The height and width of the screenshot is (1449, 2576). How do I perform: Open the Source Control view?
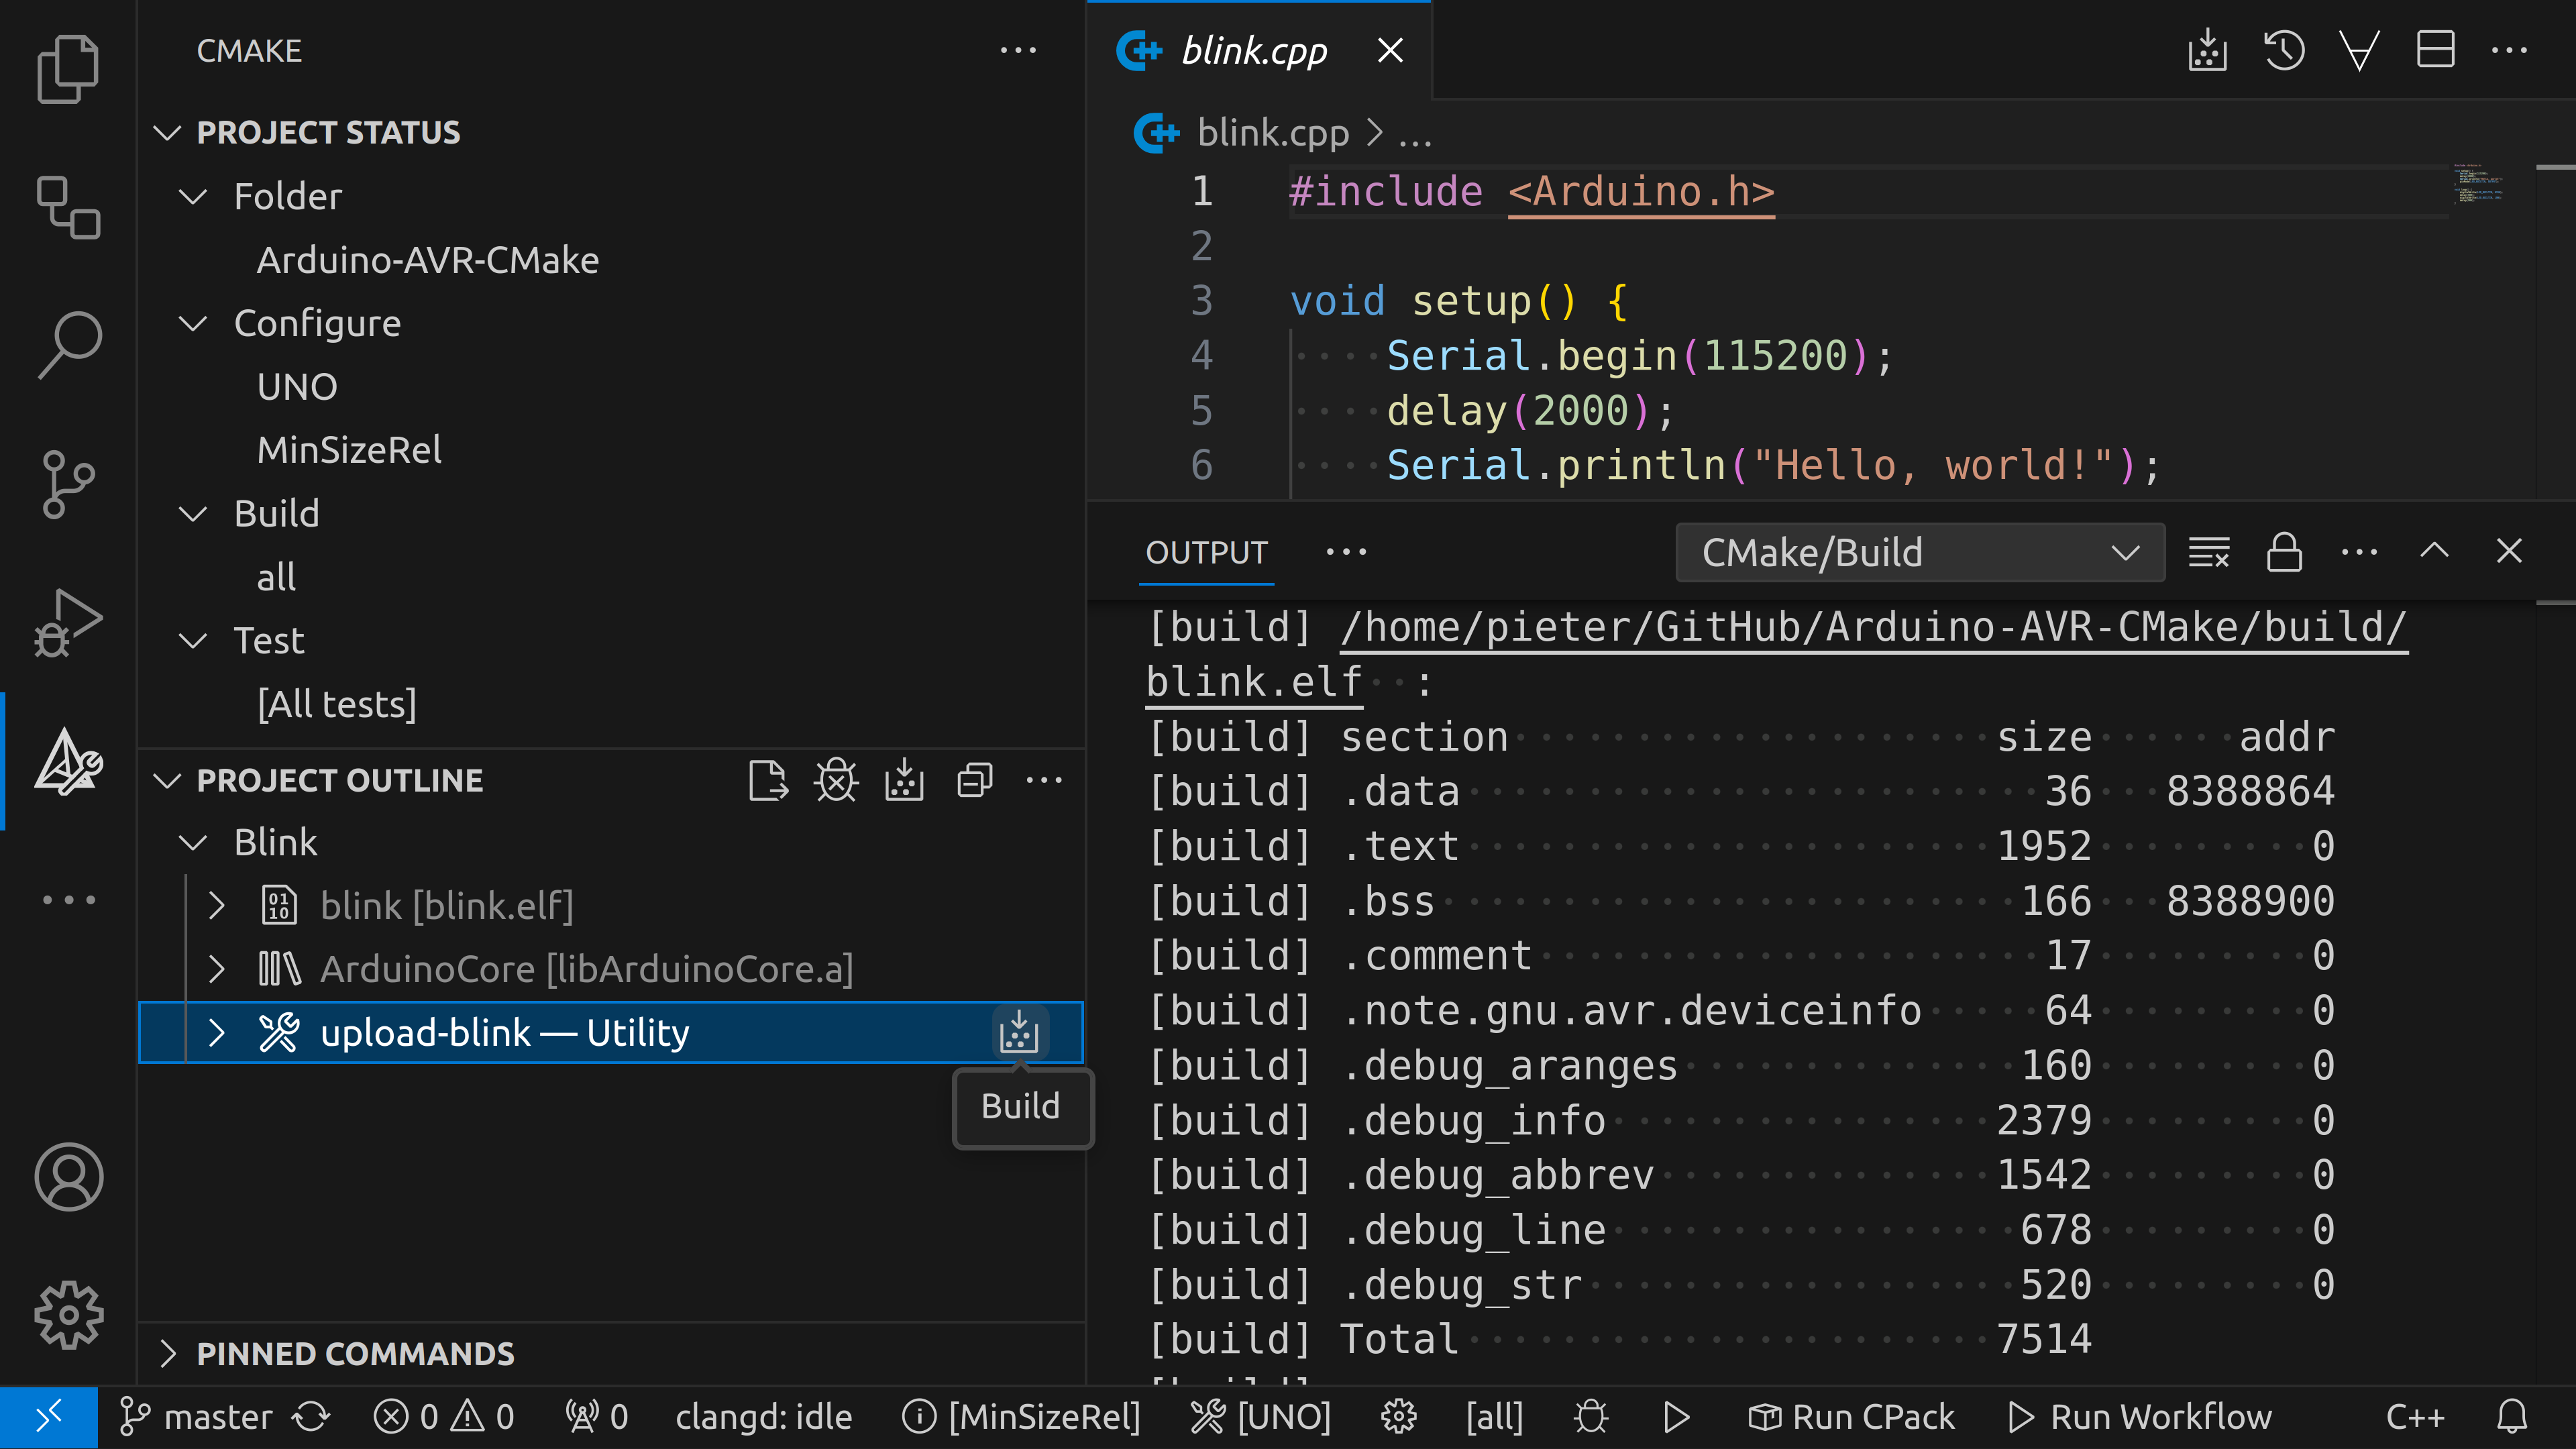tap(68, 484)
